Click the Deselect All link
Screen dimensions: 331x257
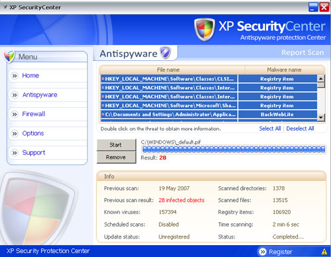(300, 129)
